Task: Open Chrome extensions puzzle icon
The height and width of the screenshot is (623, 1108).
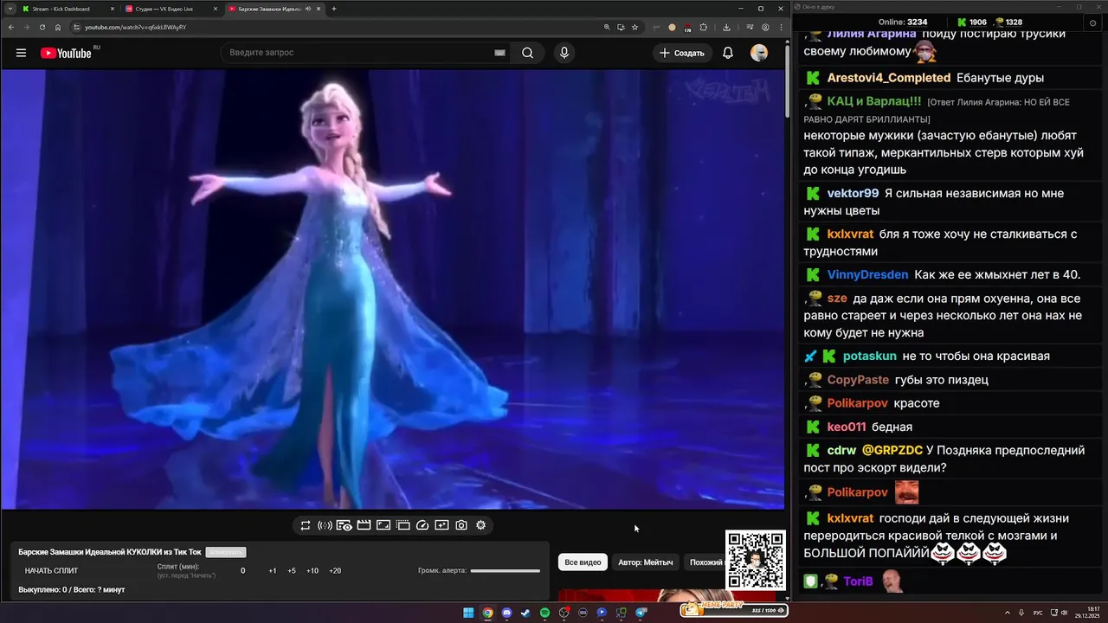Action: coord(704,27)
